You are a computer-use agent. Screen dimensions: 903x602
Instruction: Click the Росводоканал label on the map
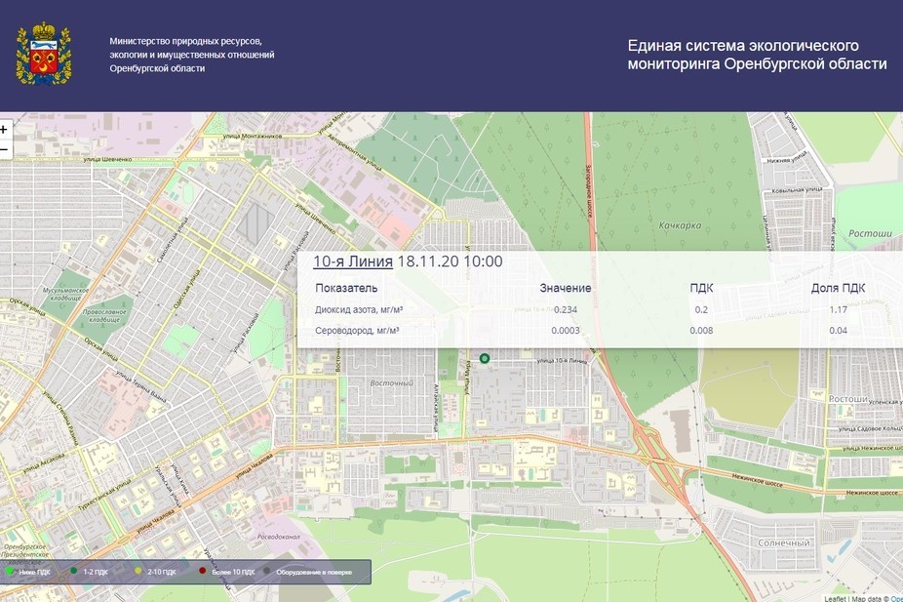(x=278, y=537)
